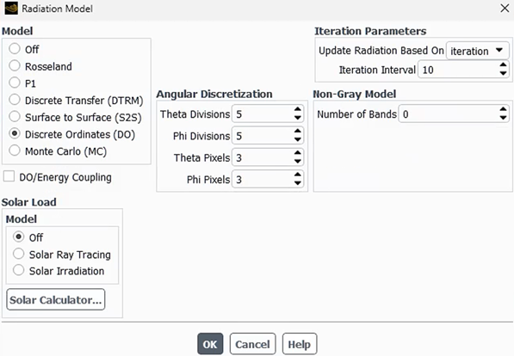Open the Solar Calculator dialog
Image resolution: width=514 pixels, height=356 pixels.
click(x=56, y=299)
